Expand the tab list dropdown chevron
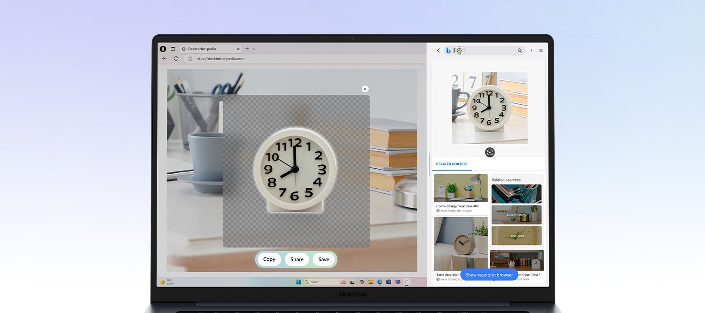This screenshot has height=313, width=705. pos(254,49)
